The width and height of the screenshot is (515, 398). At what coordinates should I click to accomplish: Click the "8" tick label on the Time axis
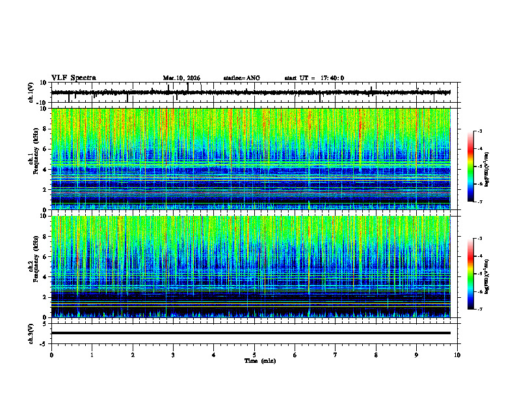376,355
